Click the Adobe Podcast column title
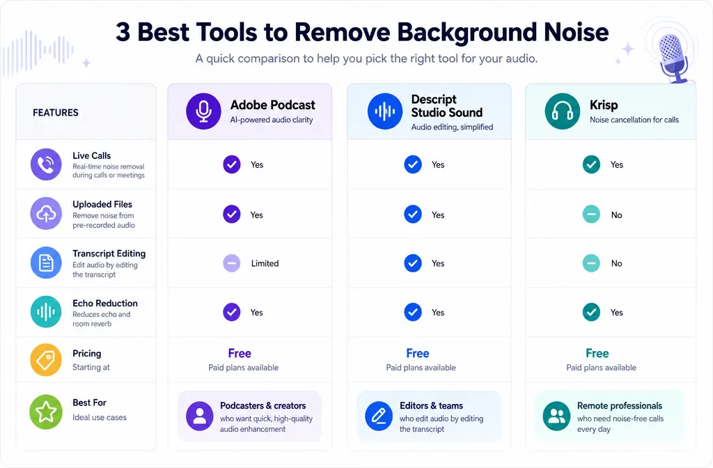 point(273,105)
